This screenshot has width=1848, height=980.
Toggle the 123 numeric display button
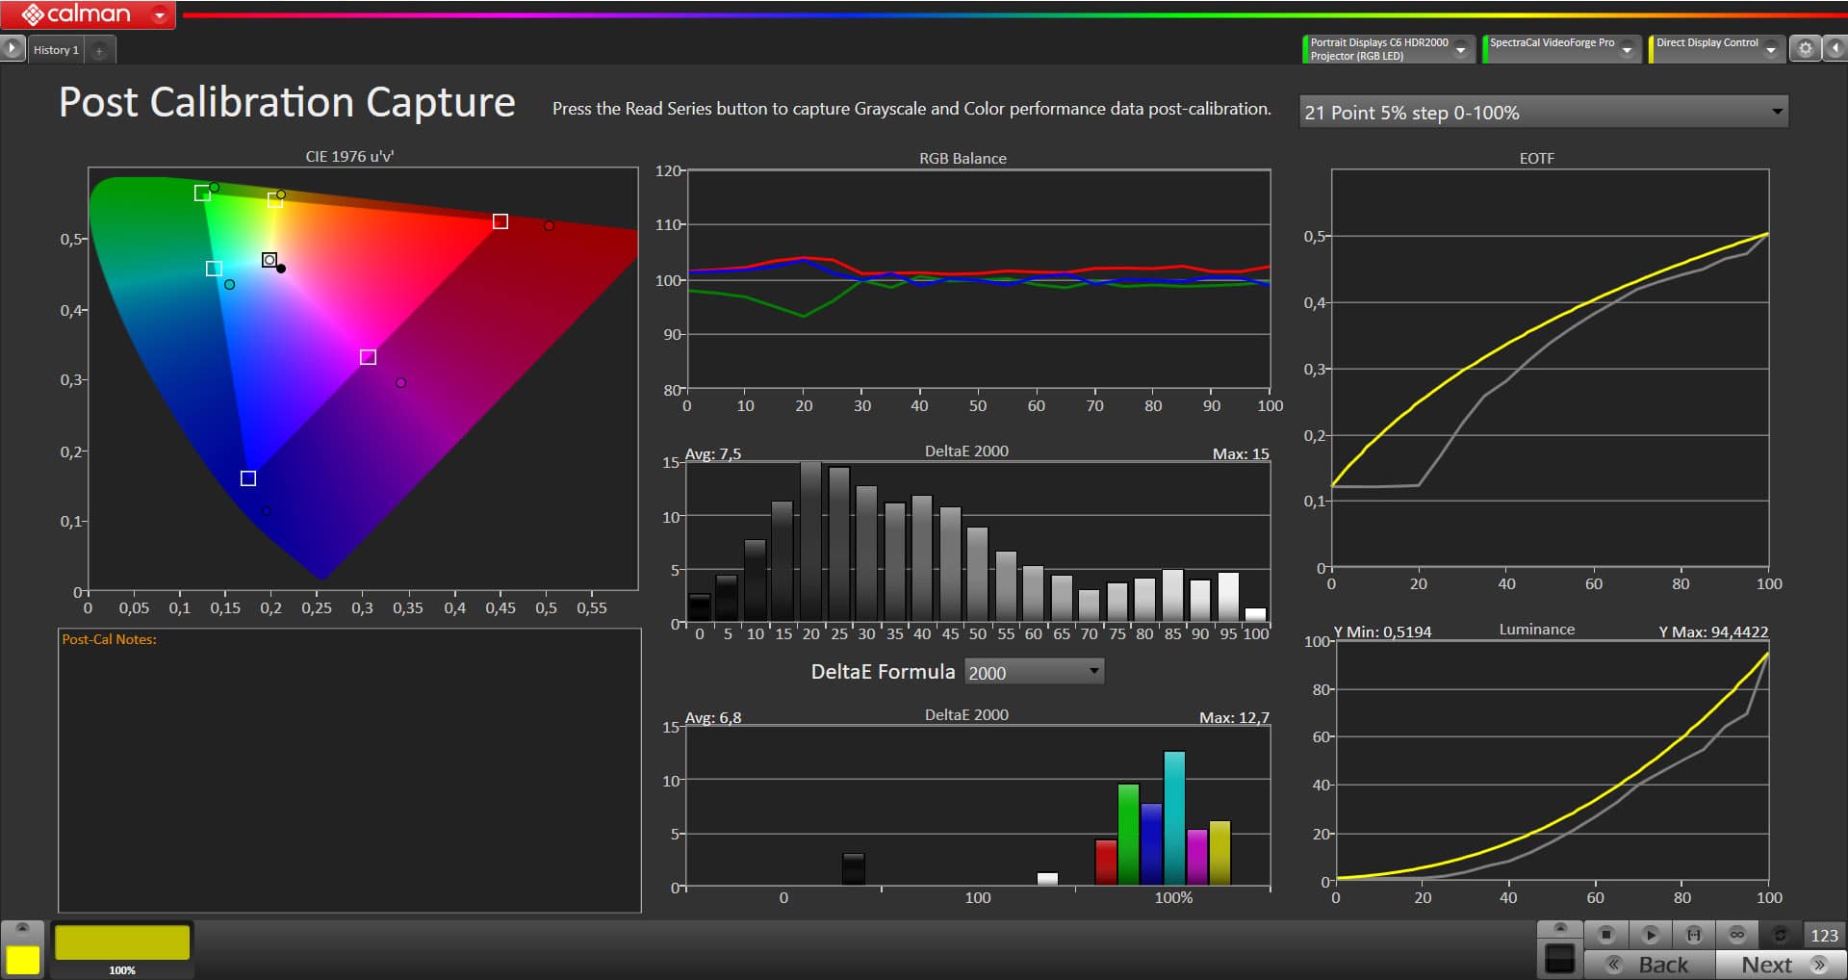(1823, 935)
